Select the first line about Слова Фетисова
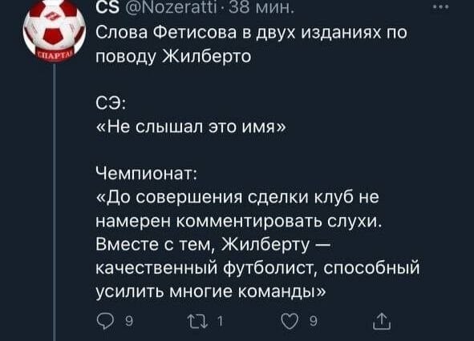 [252, 32]
